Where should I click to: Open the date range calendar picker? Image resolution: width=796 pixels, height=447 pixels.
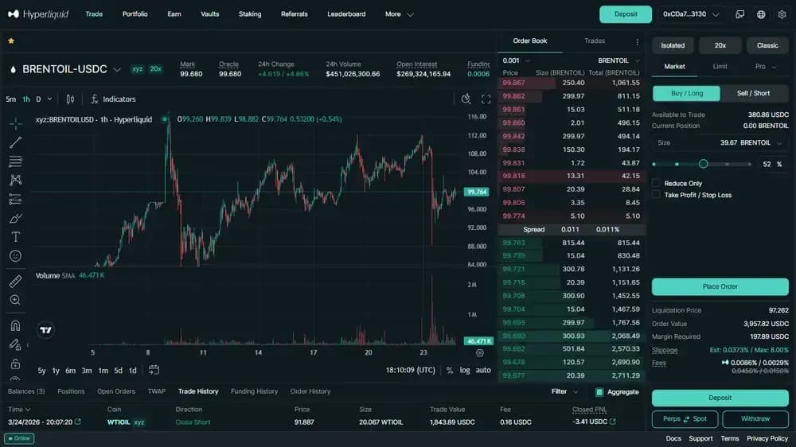tap(154, 370)
